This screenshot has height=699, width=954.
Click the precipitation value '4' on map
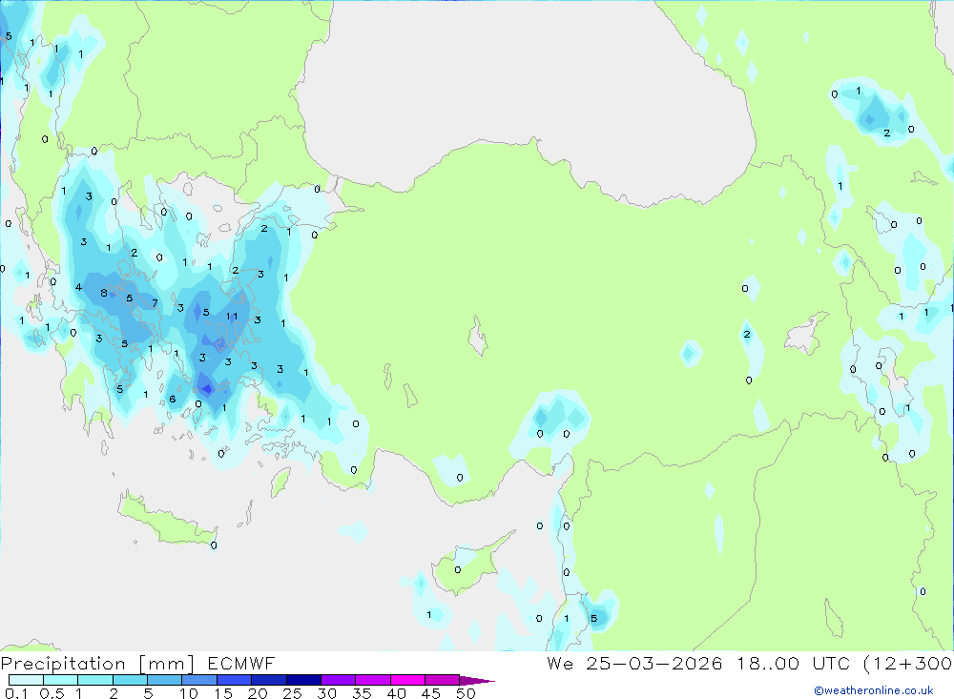(x=78, y=287)
